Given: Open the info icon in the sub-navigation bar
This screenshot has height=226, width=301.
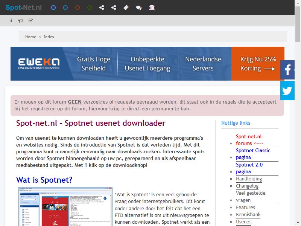Looking at the screenshot, I should 11,21.
